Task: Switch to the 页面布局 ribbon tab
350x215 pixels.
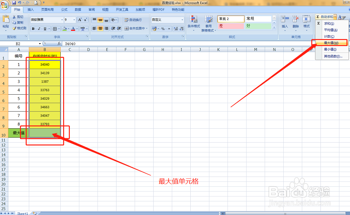Action: [47, 10]
